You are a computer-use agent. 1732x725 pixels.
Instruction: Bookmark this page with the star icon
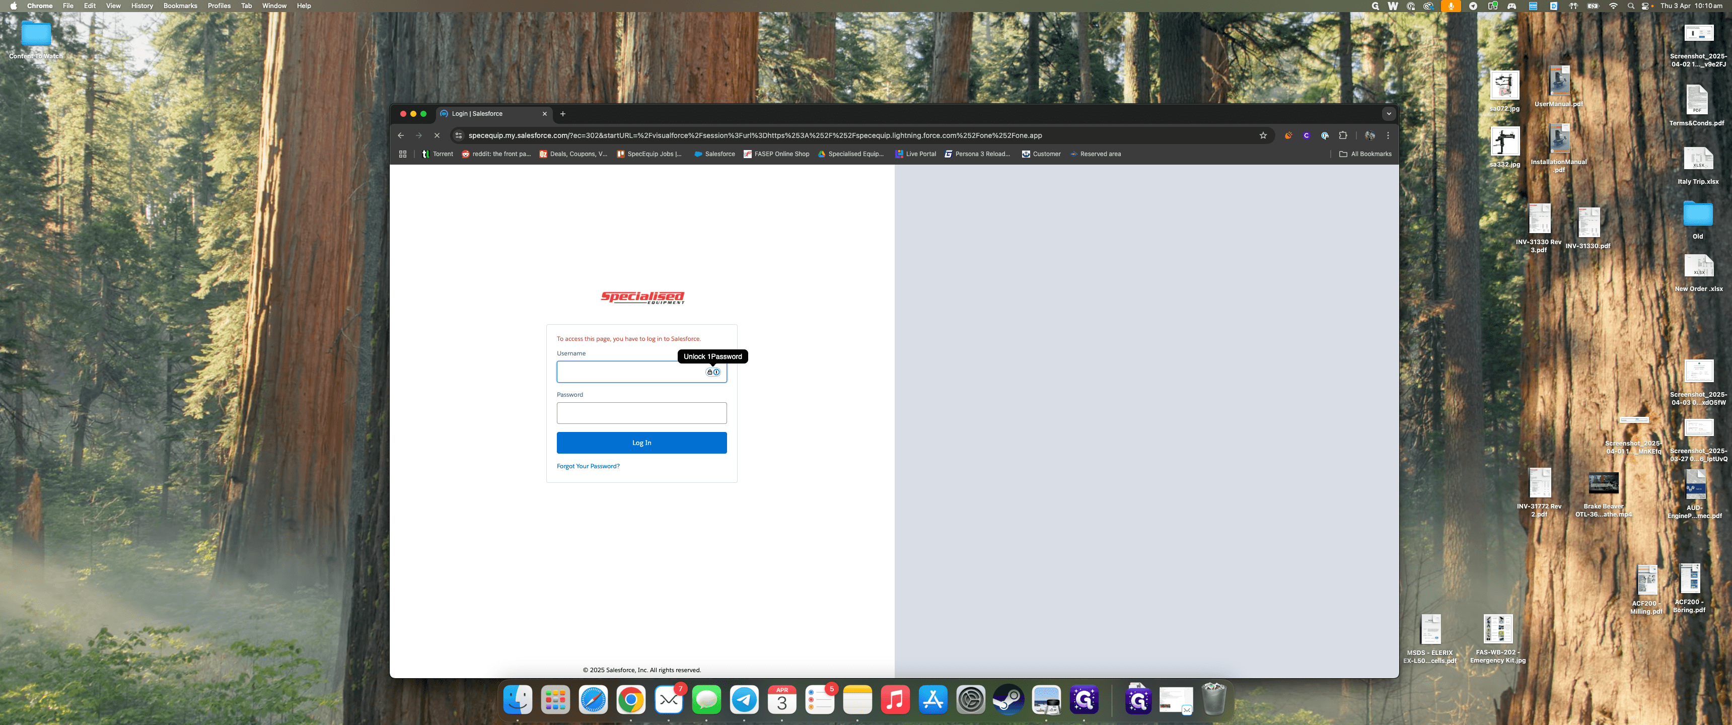point(1263,135)
